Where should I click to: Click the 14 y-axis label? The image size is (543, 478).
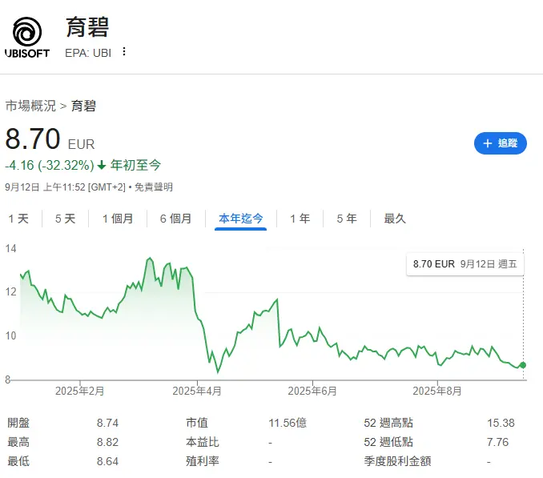tap(10, 248)
